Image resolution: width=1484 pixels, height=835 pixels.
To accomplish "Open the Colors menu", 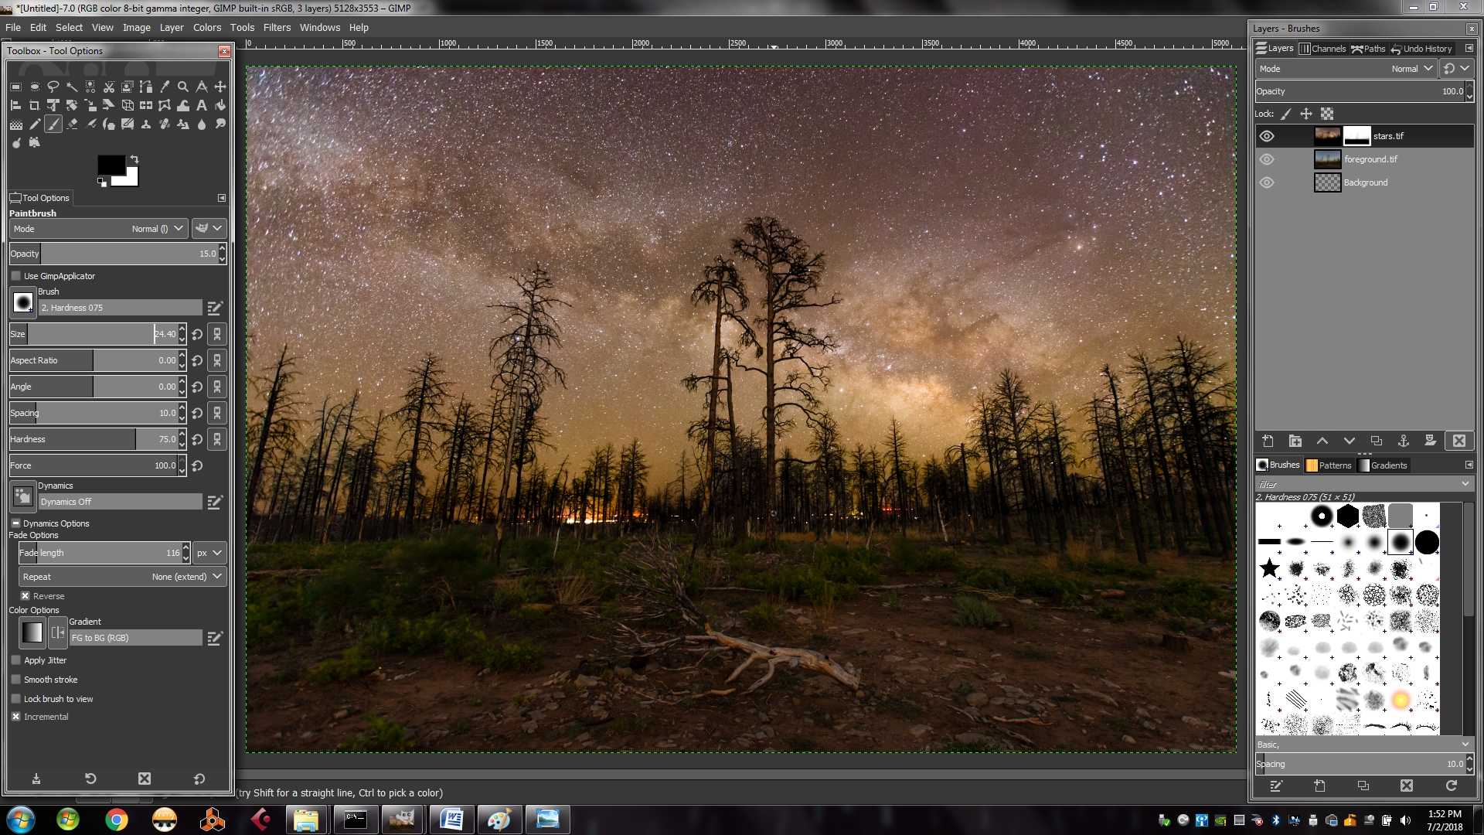I will pyautogui.click(x=207, y=26).
